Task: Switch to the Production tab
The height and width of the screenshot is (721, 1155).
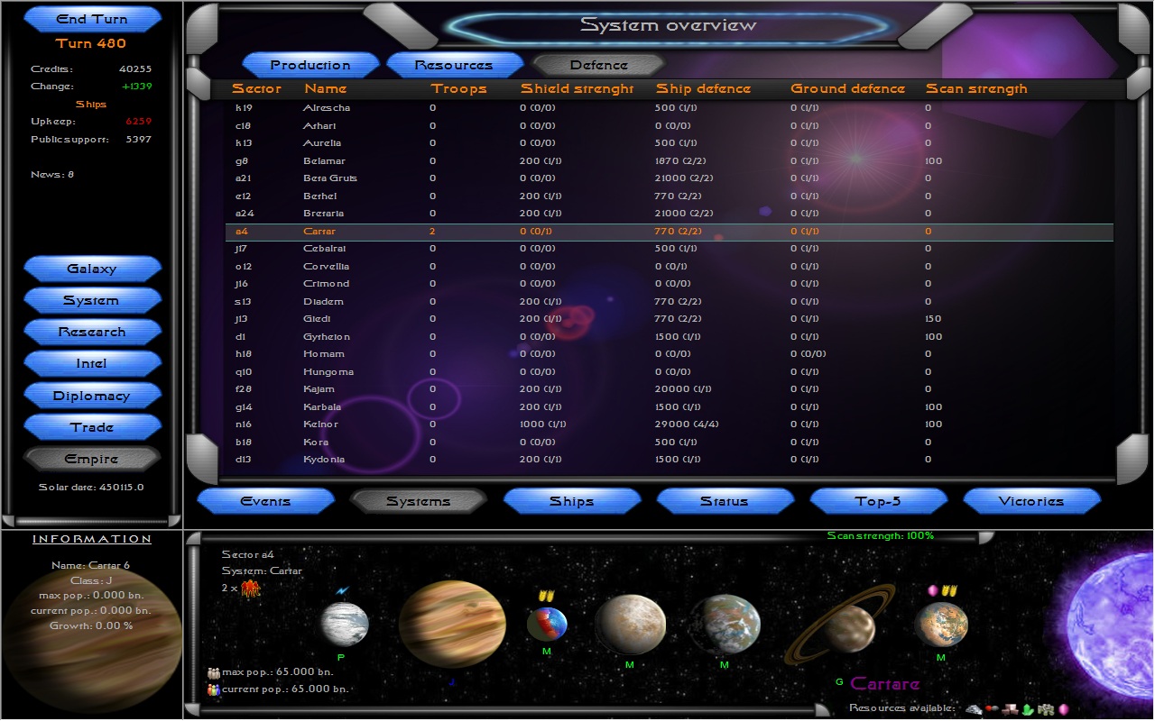Action: [x=310, y=65]
